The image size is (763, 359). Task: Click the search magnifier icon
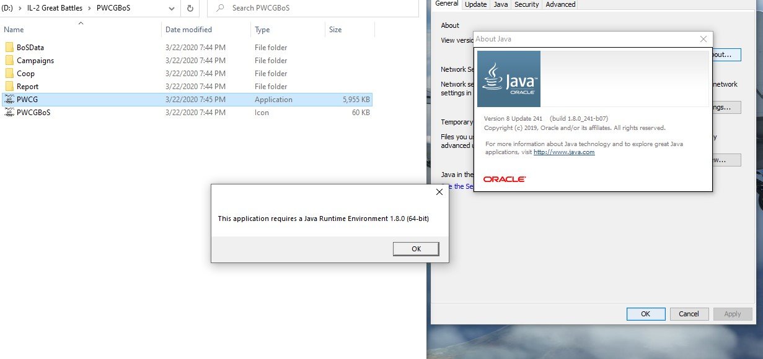click(x=220, y=8)
